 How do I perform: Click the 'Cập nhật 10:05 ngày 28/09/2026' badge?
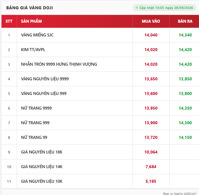tap(164, 8)
